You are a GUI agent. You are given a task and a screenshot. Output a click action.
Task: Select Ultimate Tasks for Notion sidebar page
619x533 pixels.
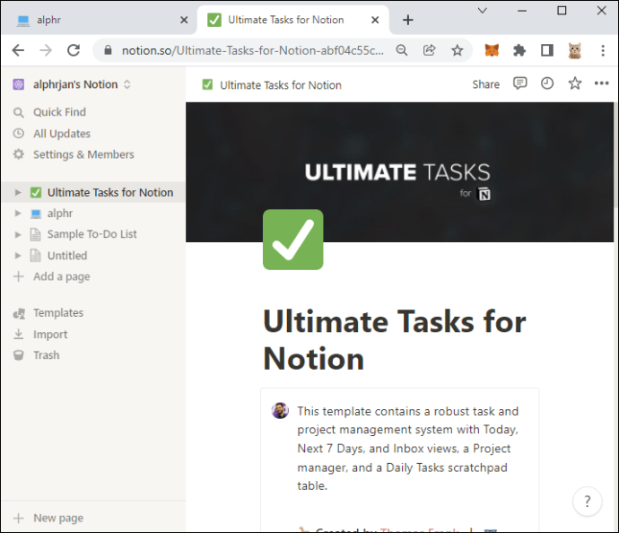point(110,192)
